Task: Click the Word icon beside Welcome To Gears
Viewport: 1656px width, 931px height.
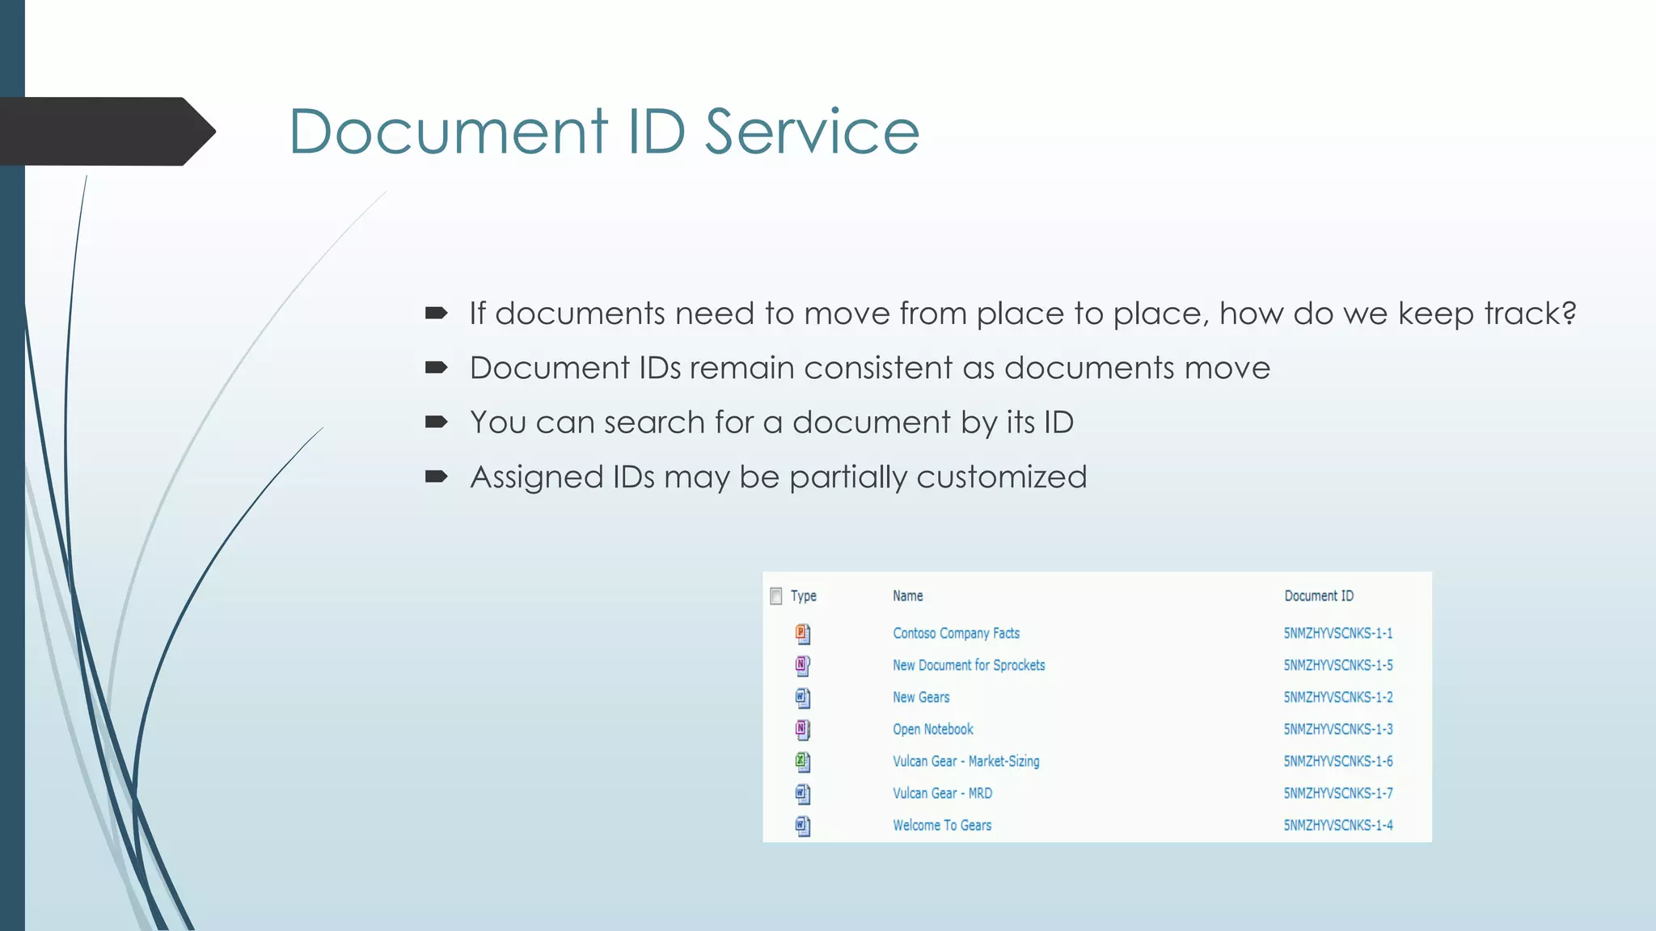Action: coord(802,826)
